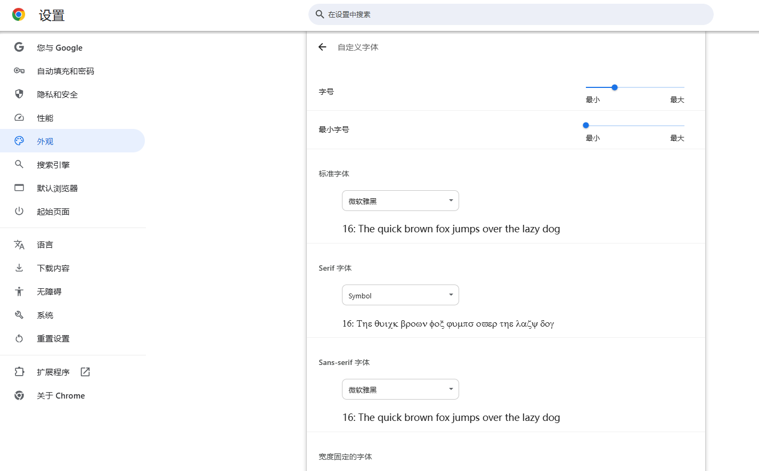Click the 字号 slider handle
Viewport: 759px width, 471px height.
pos(614,87)
